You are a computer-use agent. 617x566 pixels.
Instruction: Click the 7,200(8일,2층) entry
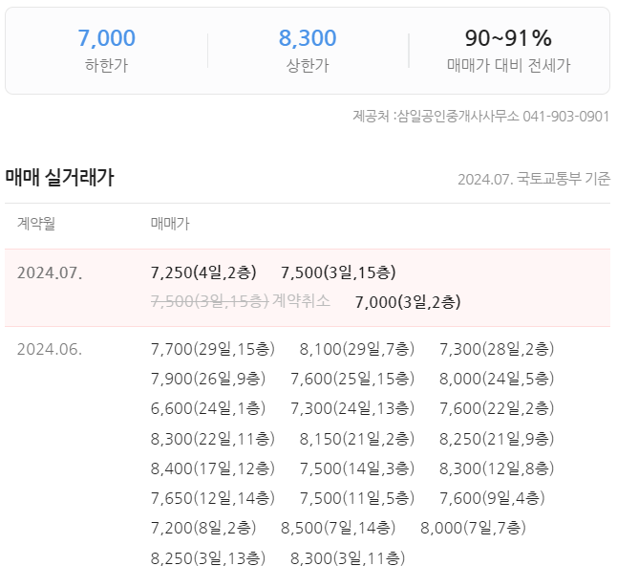coord(203,528)
